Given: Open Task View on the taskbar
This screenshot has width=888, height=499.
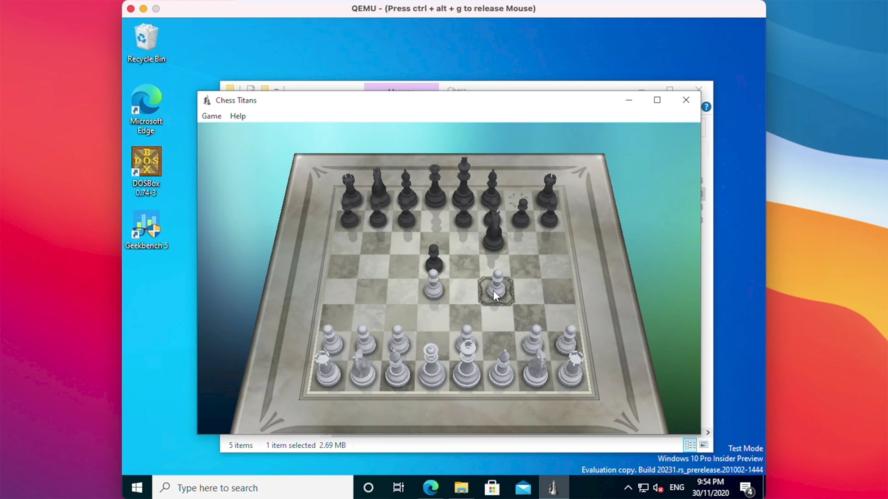Looking at the screenshot, I should point(398,487).
